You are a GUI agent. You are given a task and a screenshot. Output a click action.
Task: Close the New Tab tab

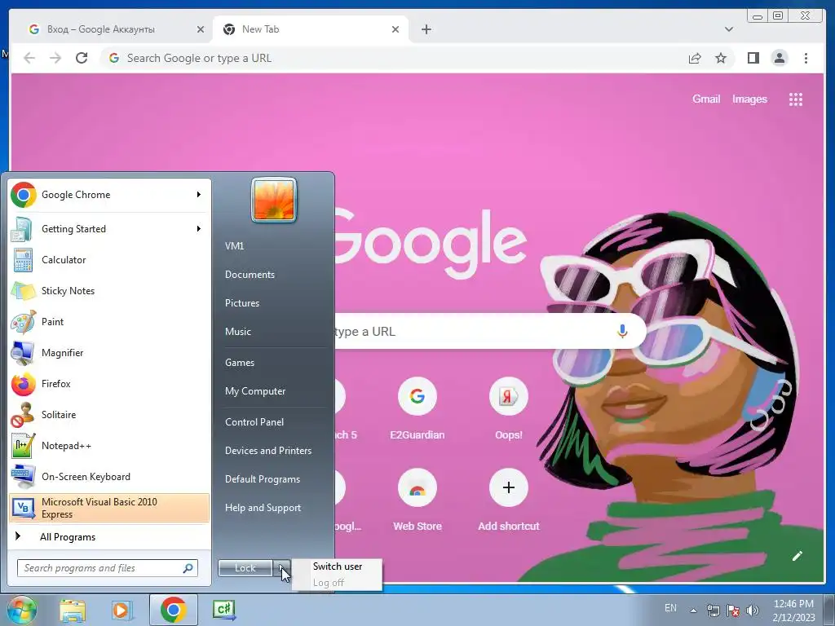coord(395,29)
